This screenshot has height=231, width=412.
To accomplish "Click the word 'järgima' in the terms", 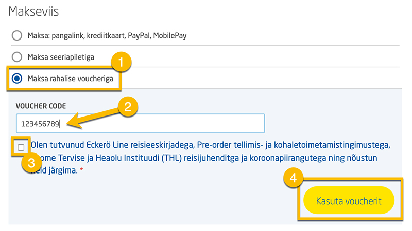I will tap(62, 170).
